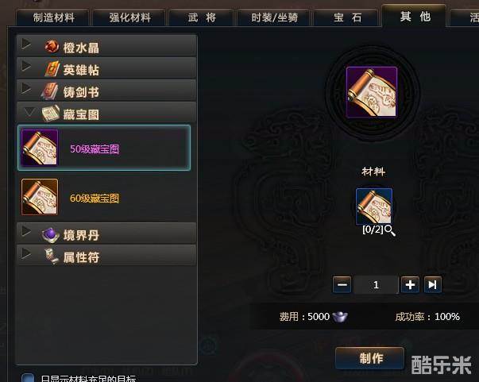Click the magnifier beside material count [0/2]
This screenshot has height=382, width=479.
390,230
